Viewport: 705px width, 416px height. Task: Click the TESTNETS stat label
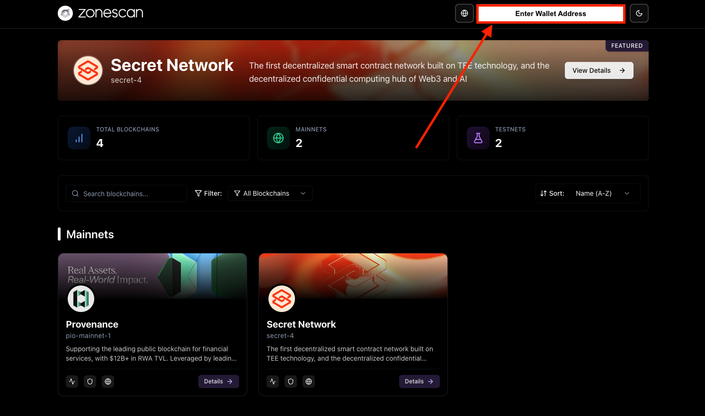510,130
